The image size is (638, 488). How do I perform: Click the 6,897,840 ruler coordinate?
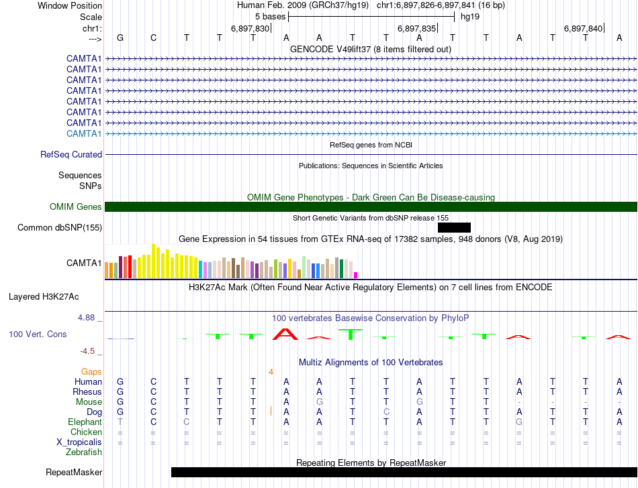point(583,28)
